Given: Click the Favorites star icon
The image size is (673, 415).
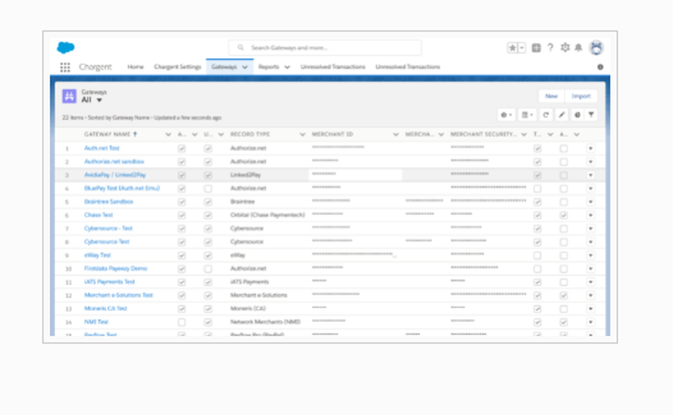Looking at the screenshot, I should [512, 48].
